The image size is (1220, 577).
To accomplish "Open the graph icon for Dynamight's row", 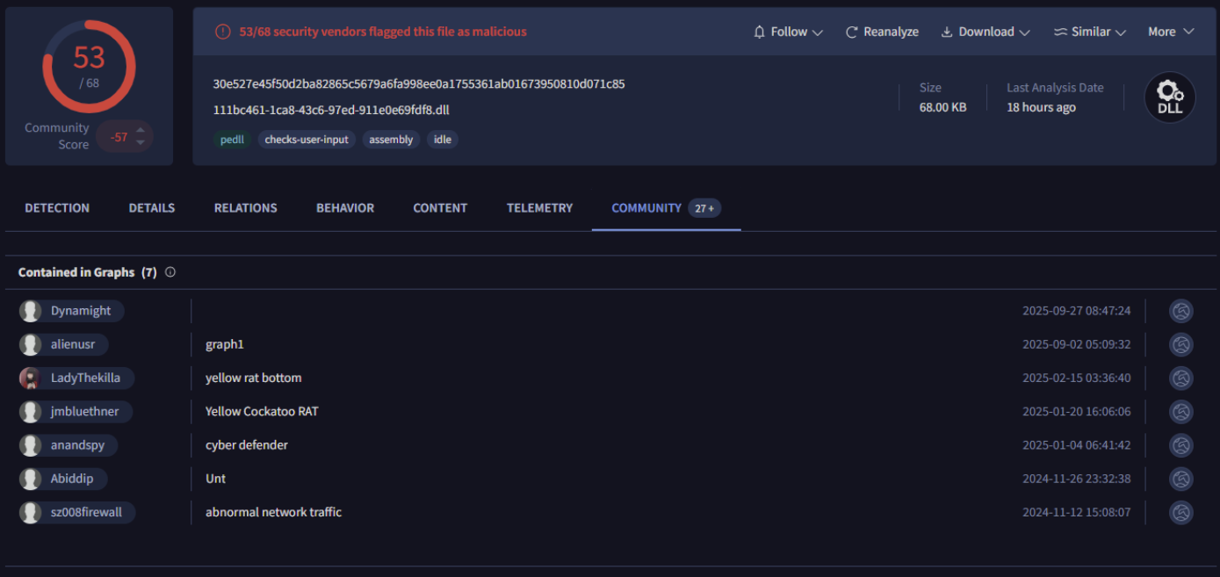I will [x=1180, y=311].
